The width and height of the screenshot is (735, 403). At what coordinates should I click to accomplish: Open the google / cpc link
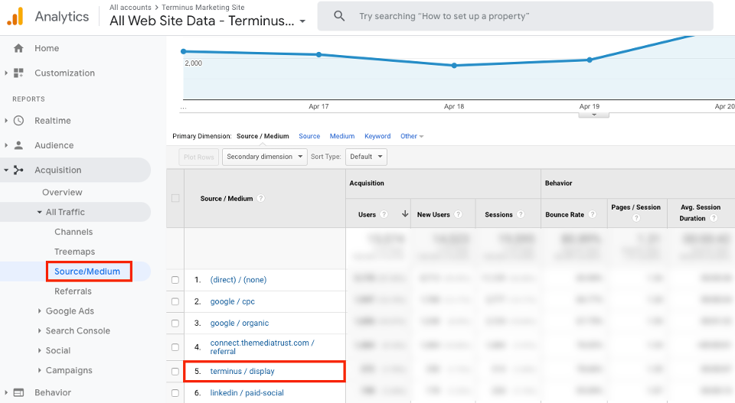point(233,301)
